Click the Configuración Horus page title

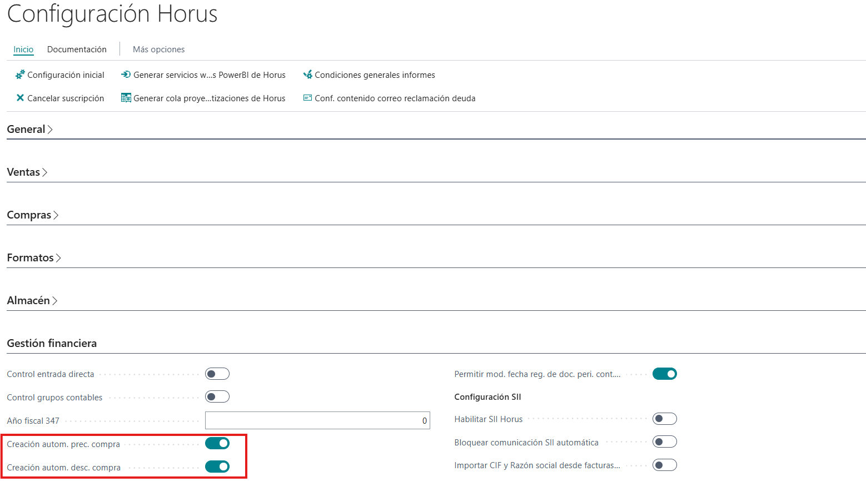coord(112,13)
